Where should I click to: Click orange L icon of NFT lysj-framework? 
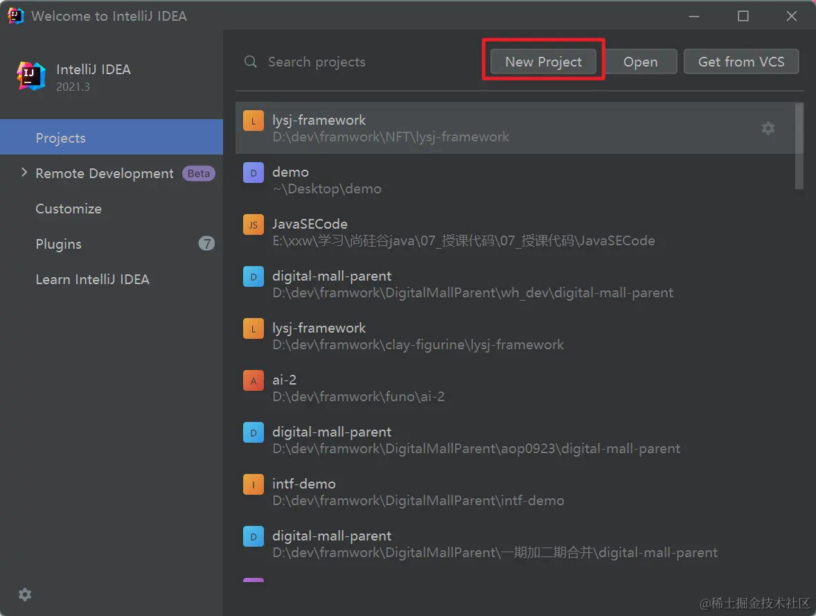[254, 121]
